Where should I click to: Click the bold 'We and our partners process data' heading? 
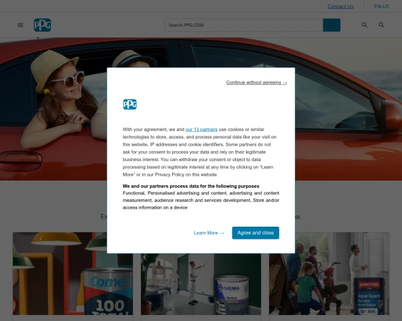tap(191, 186)
